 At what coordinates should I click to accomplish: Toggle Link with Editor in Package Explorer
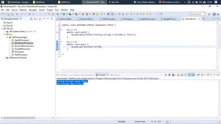click(35, 19)
